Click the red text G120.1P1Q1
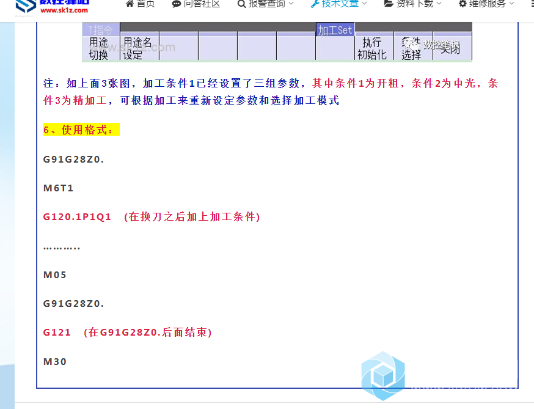 click(77, 217)
